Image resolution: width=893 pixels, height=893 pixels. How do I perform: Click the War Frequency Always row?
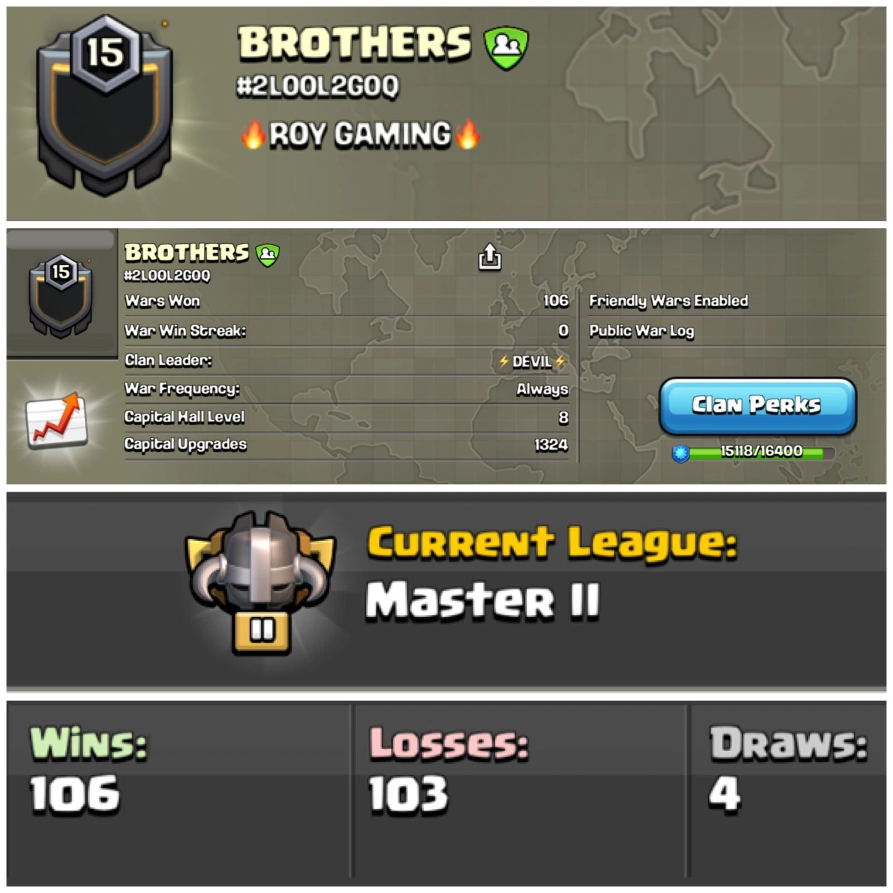(347, 388)
